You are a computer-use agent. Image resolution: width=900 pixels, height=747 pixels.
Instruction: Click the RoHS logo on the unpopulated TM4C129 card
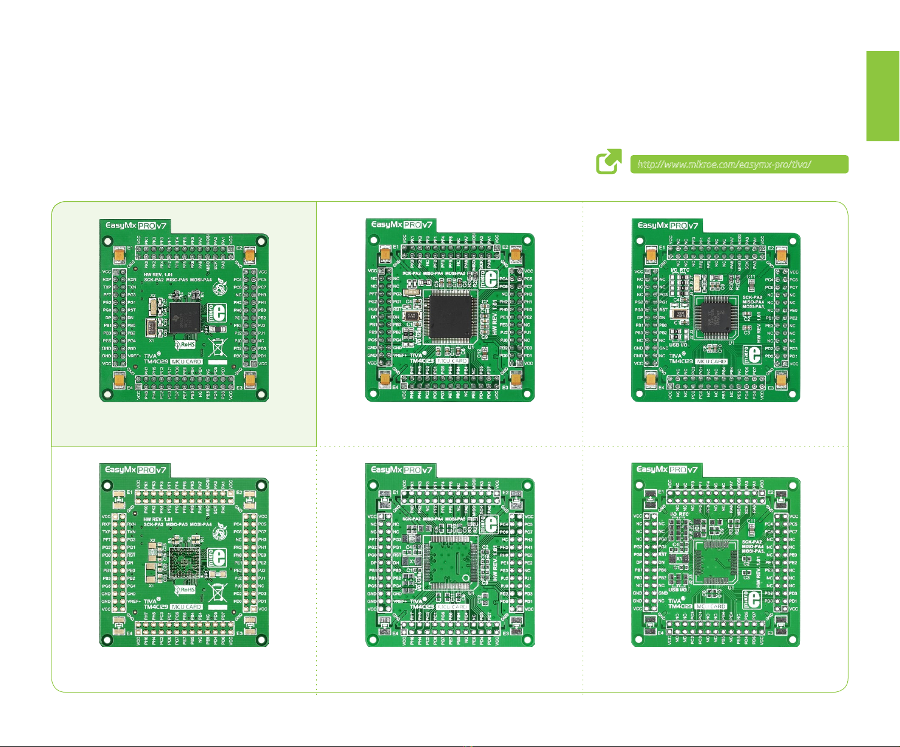click(x=185, y=590)
